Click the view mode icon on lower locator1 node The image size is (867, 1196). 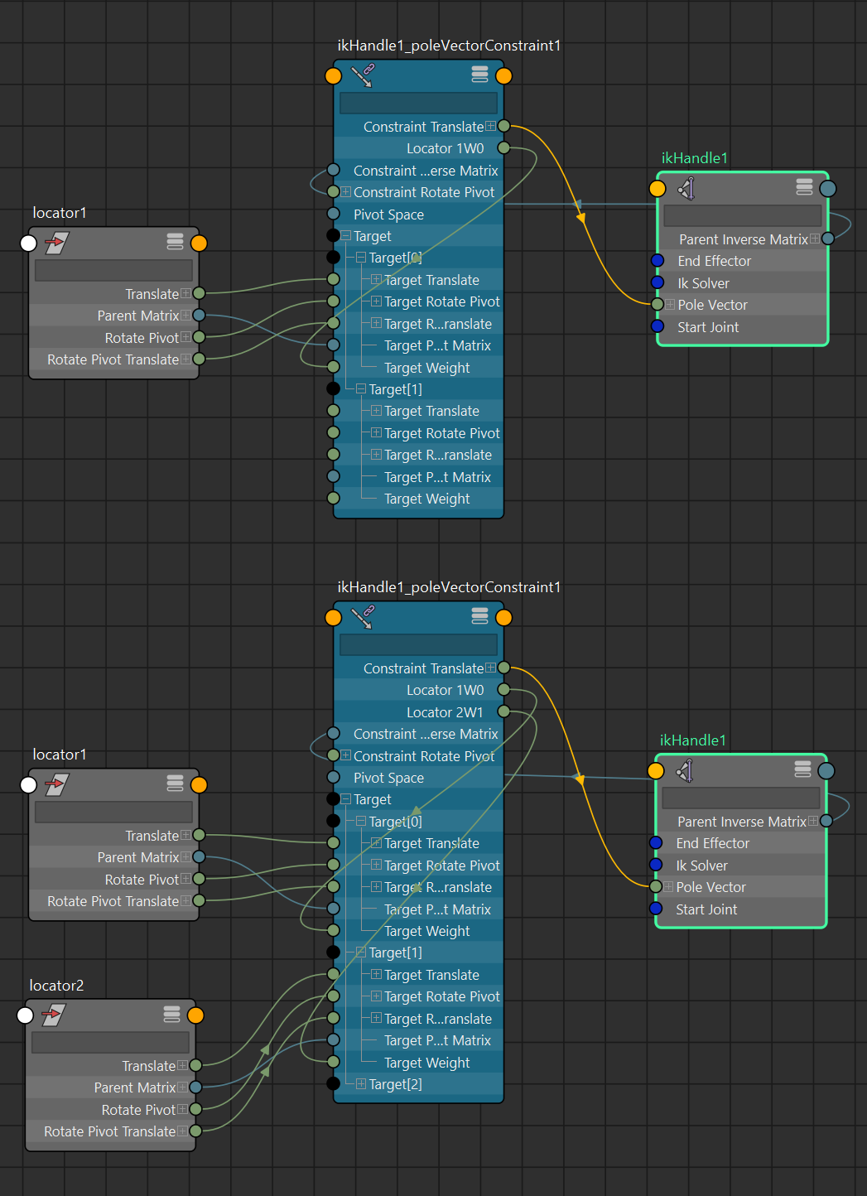pyautogui.click(x=175, y=784)
